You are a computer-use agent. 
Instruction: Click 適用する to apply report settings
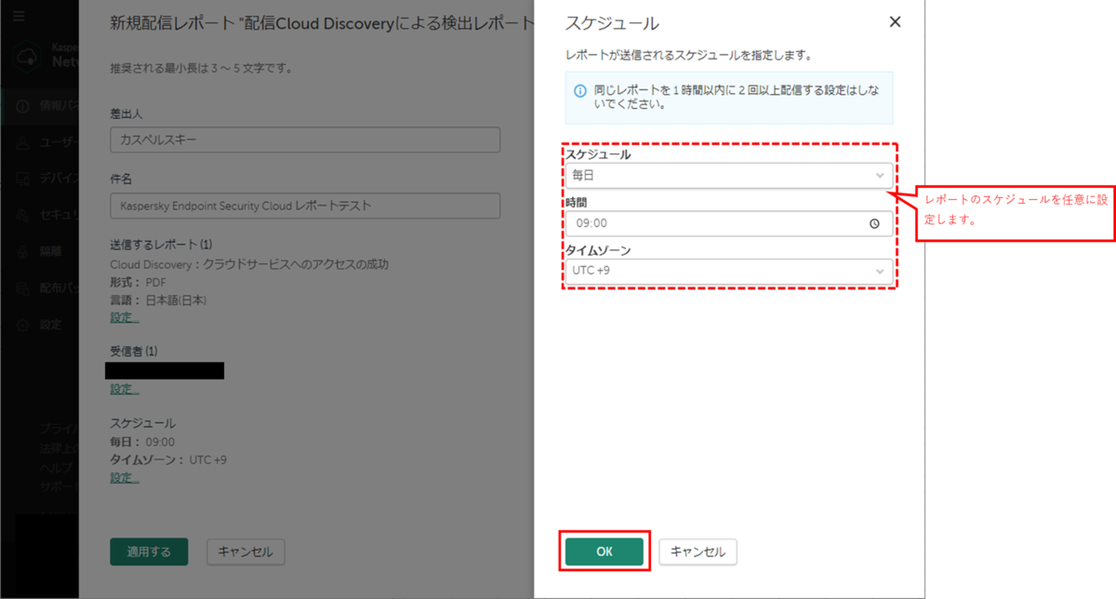[149, 551]
